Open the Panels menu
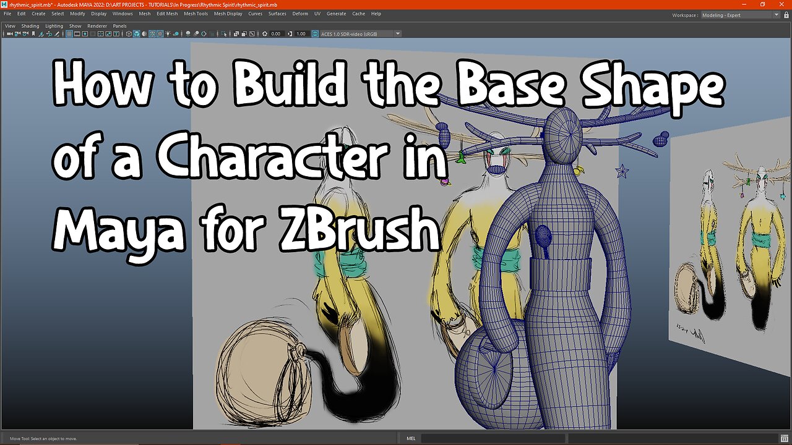This screenshot has width=792, height=445. 119,26
